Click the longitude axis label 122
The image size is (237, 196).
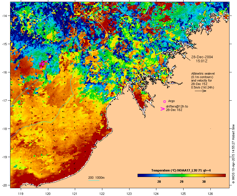[x=102, y=194]
